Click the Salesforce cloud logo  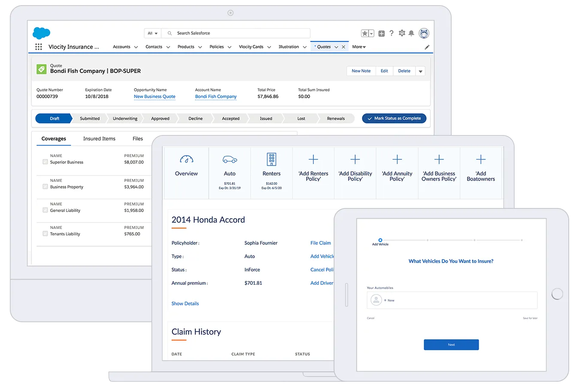(42, 33)
